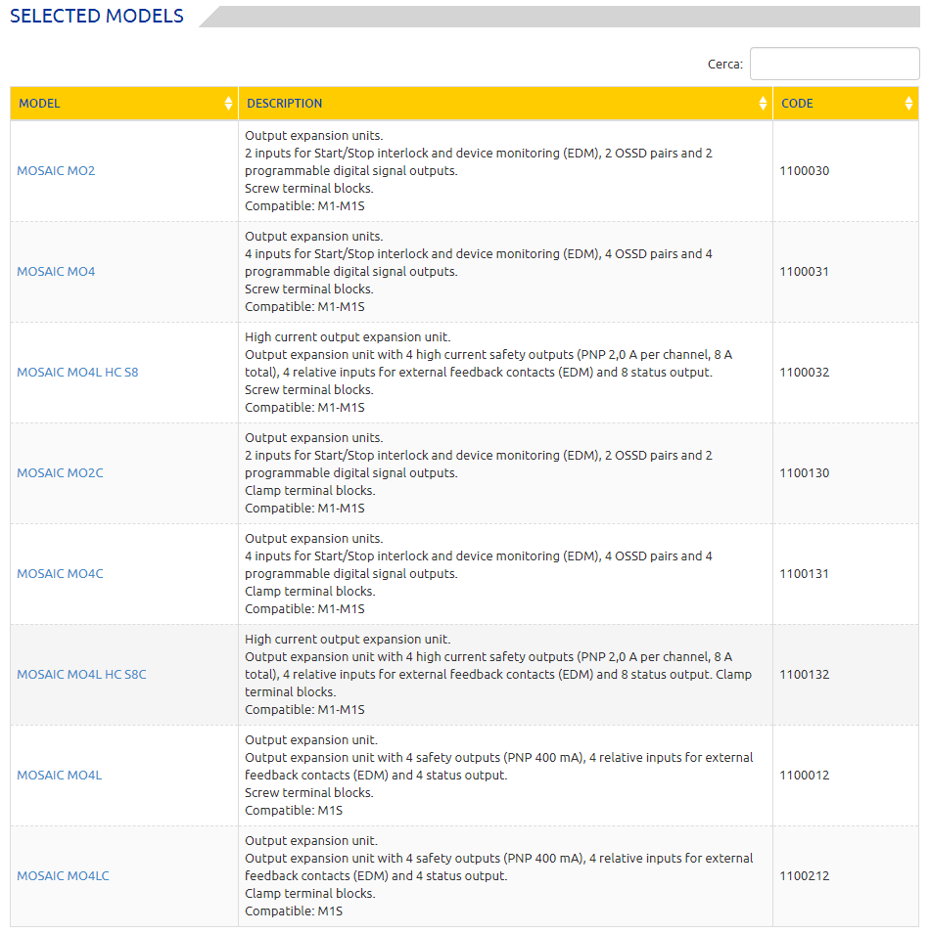Click product code 1100030 cell
Viewport: 930px width, 933px height.
[x=805, y=171]
